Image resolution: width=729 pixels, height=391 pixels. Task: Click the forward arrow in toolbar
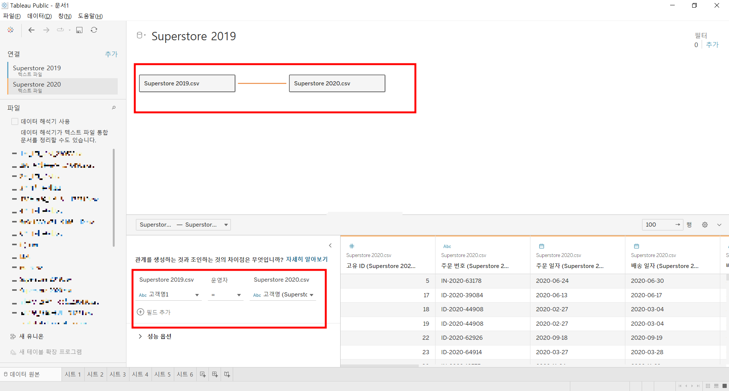pos(46,30)
